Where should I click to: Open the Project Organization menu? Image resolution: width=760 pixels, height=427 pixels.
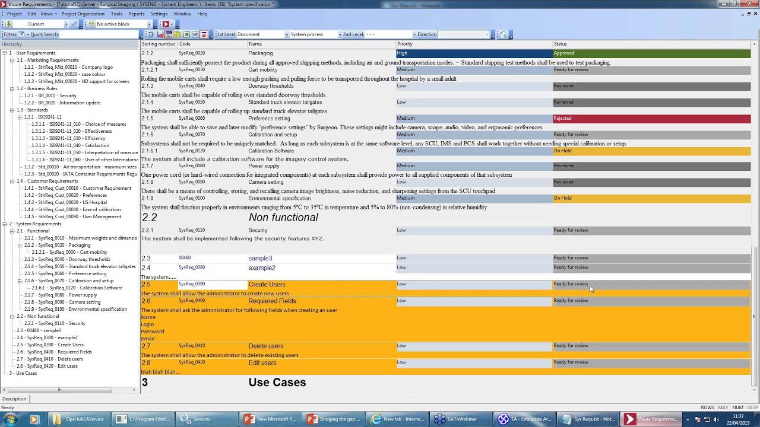click(x=83, y=14)
